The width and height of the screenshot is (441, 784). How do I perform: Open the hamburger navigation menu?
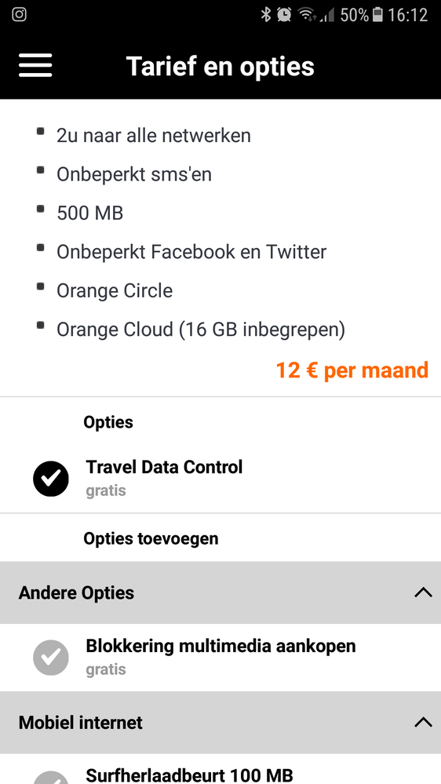pyautogui.click(x=35, y=65)
